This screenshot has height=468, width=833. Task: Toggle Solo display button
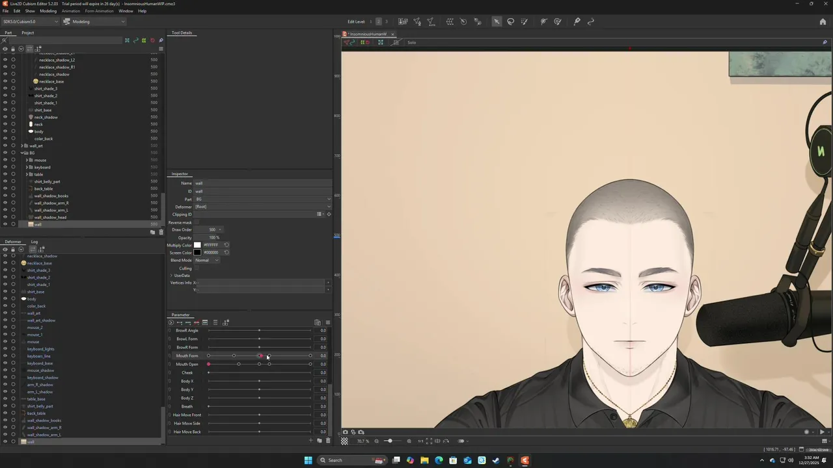[411, 42]
